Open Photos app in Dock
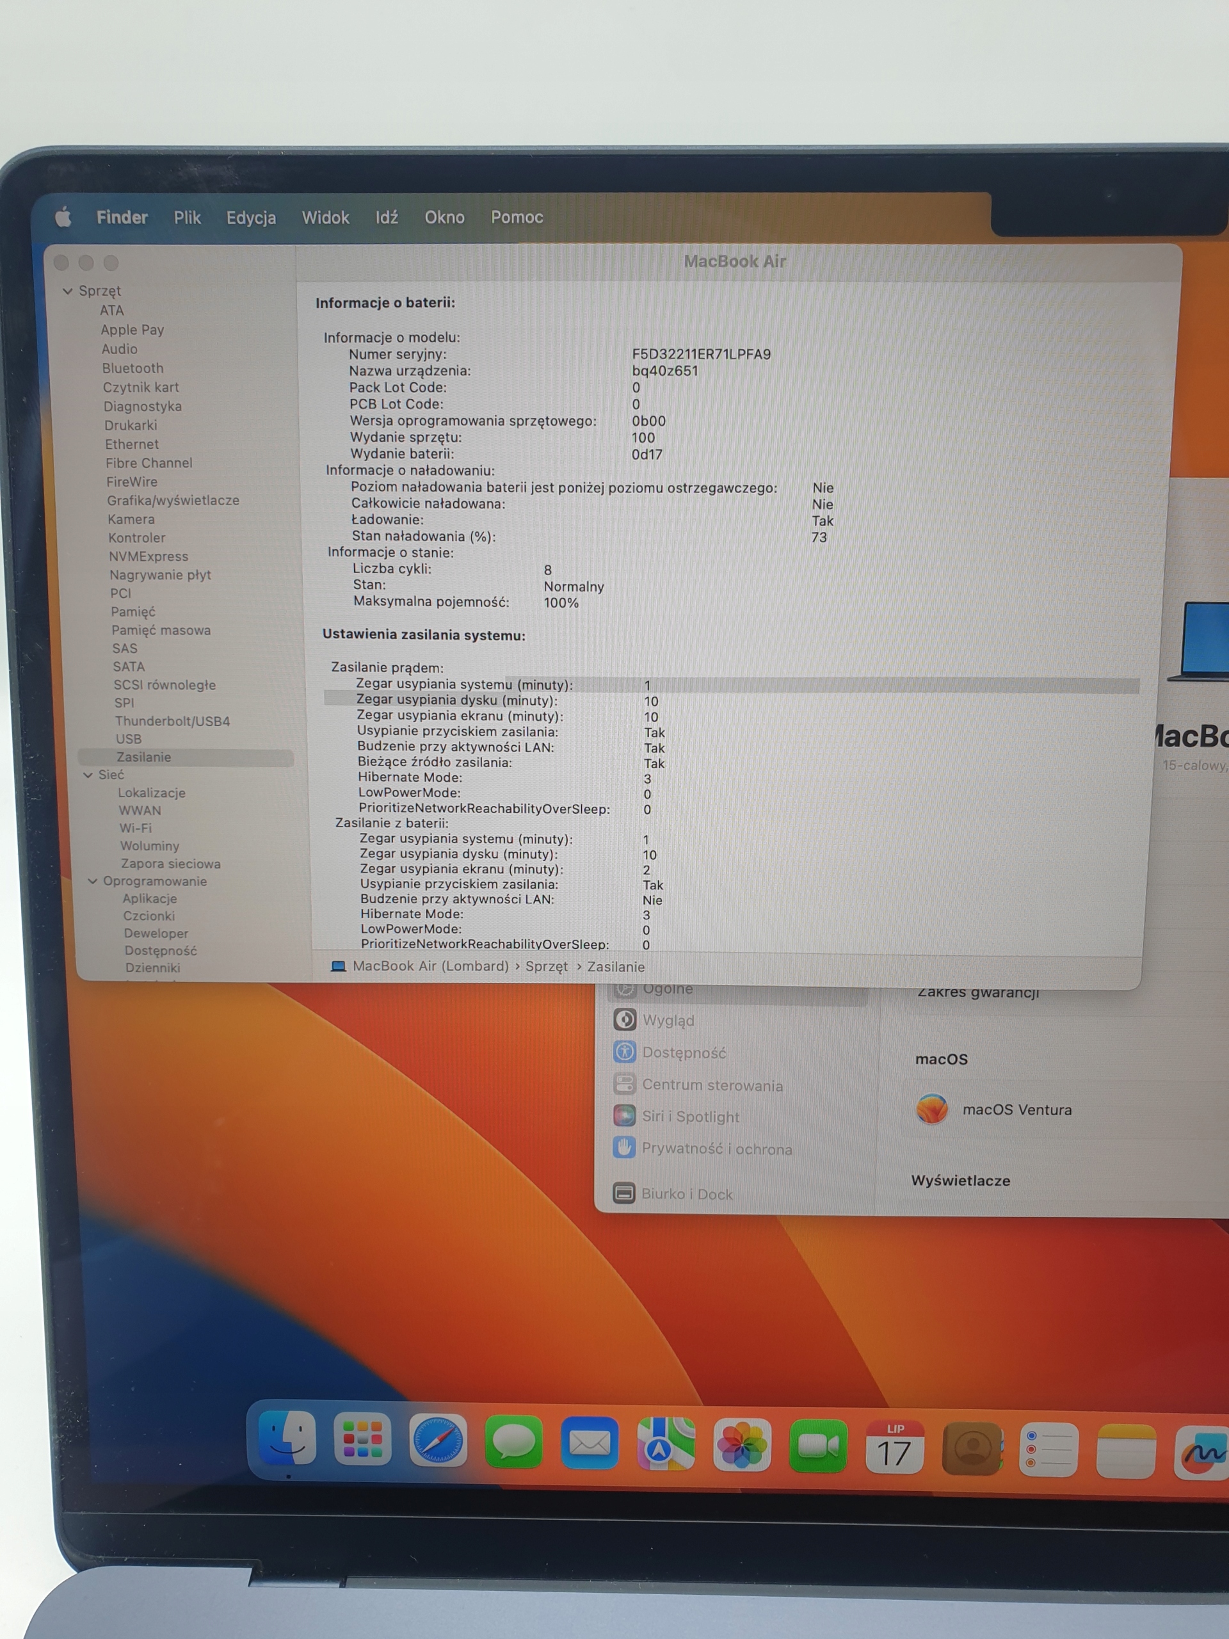This screenshot has height=1639, width=1229. pyautogui.click(x=741, y=1445)
